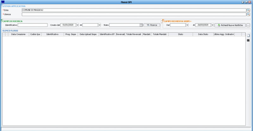Sort by Prog. Siope column header

71,34
